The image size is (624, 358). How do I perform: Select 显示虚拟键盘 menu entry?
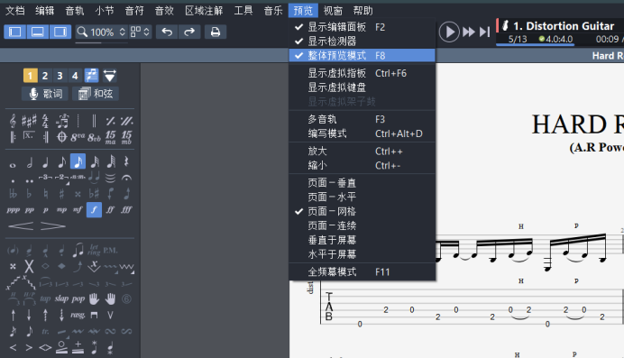click(x=362, y=87)
